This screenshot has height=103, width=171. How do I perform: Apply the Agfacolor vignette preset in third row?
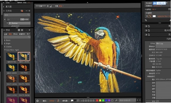tap(12, 68)
